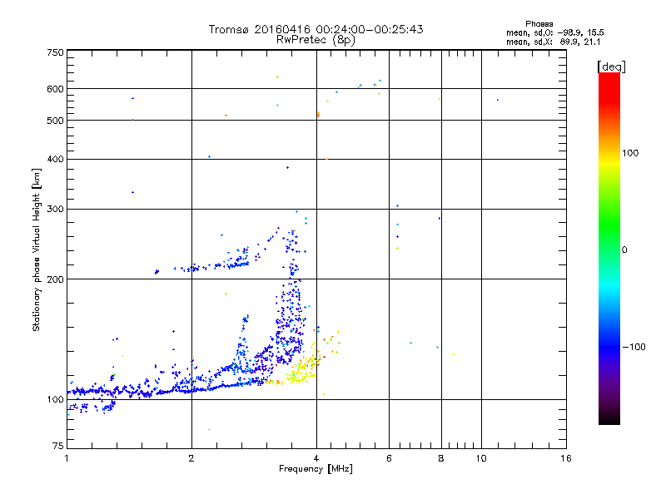Click the y-axis tick label "500"

click(56, 121)
